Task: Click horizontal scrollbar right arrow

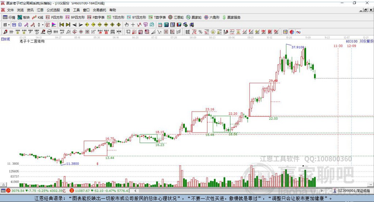Action: [x=321, y=191]
